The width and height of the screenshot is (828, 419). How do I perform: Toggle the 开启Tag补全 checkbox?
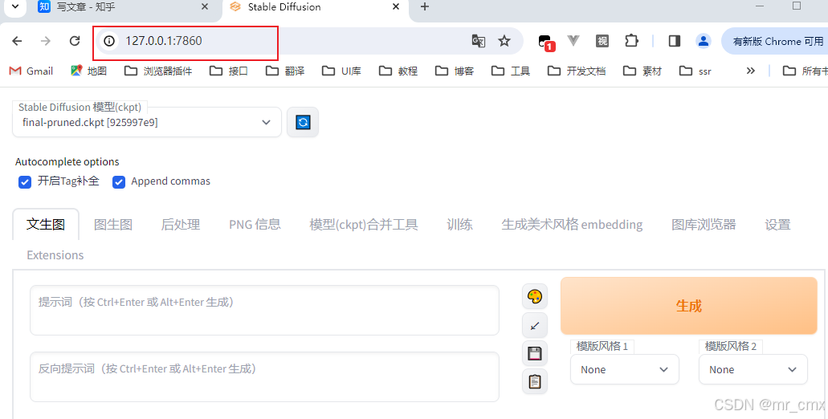tap(25, 182)
